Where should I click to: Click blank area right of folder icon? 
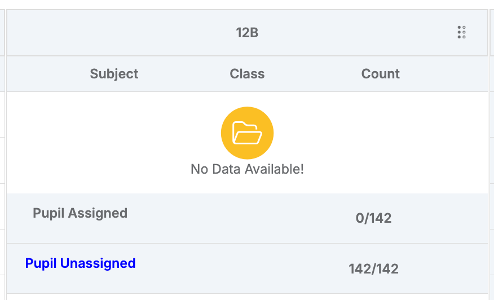pos(381,133)
